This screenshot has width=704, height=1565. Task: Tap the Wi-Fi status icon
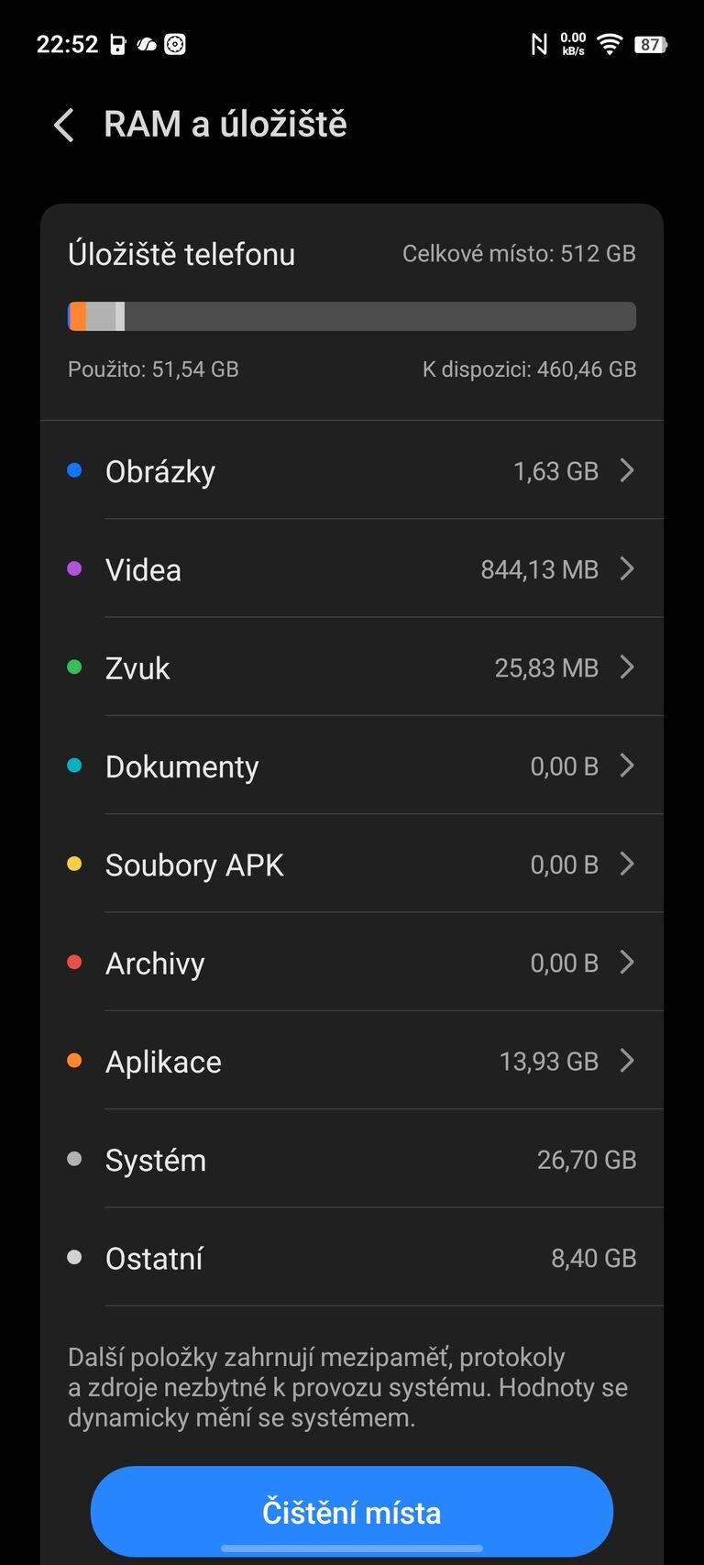click(x=609, y=43)
